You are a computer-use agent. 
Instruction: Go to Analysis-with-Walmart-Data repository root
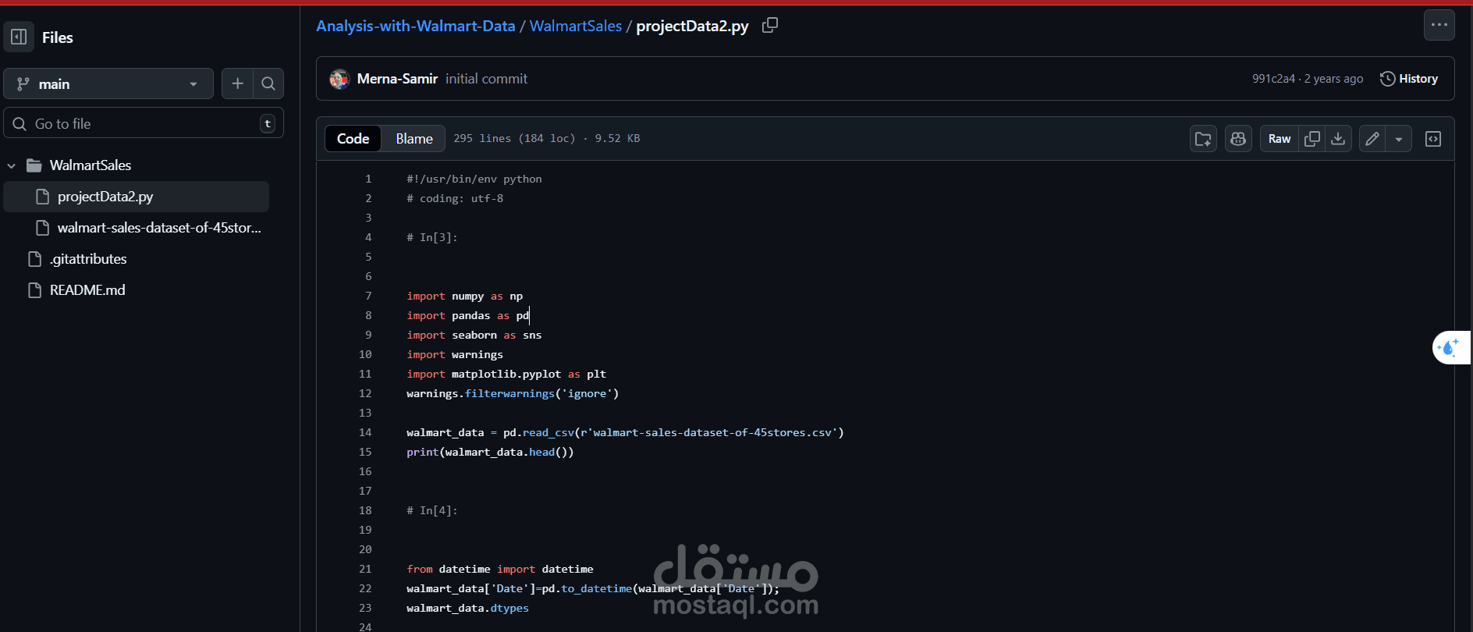(x=415, y=26)
